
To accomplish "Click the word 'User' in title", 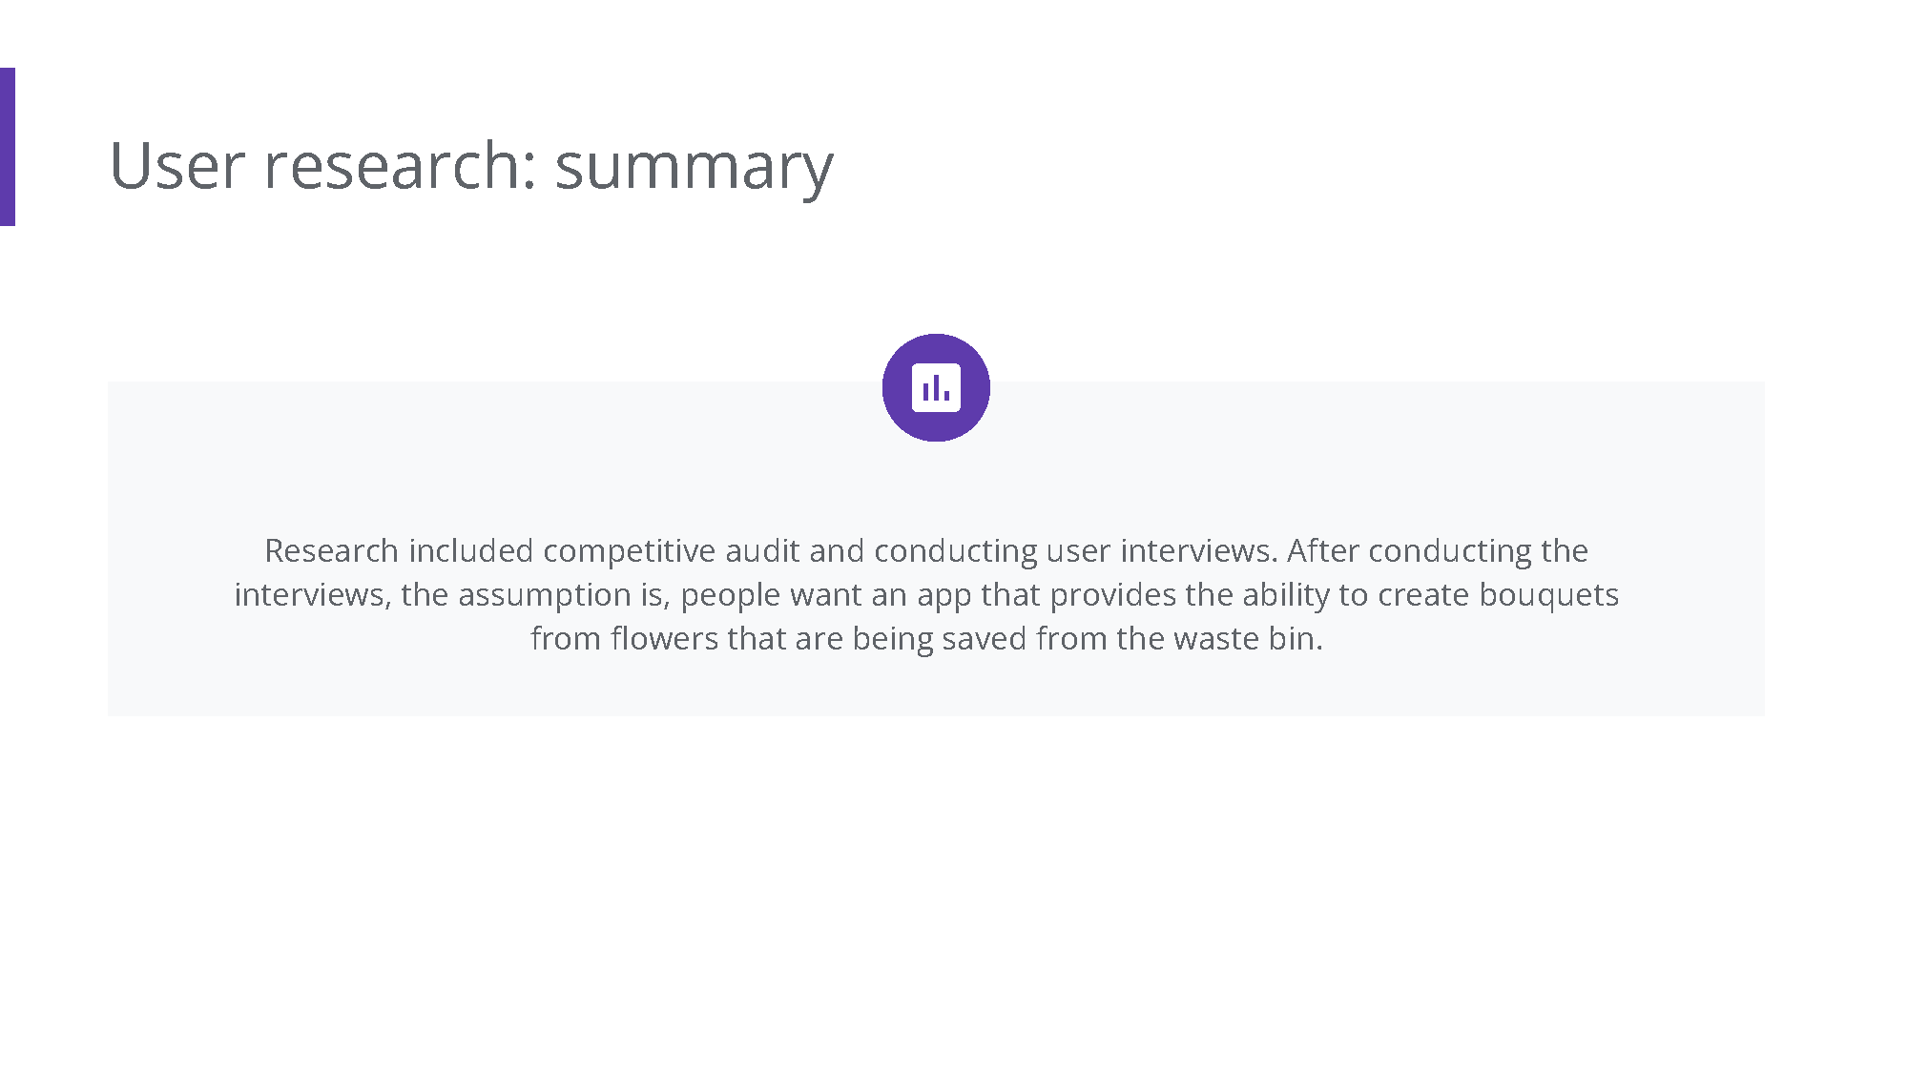I will pyautogui.click(x=177, y=165).
